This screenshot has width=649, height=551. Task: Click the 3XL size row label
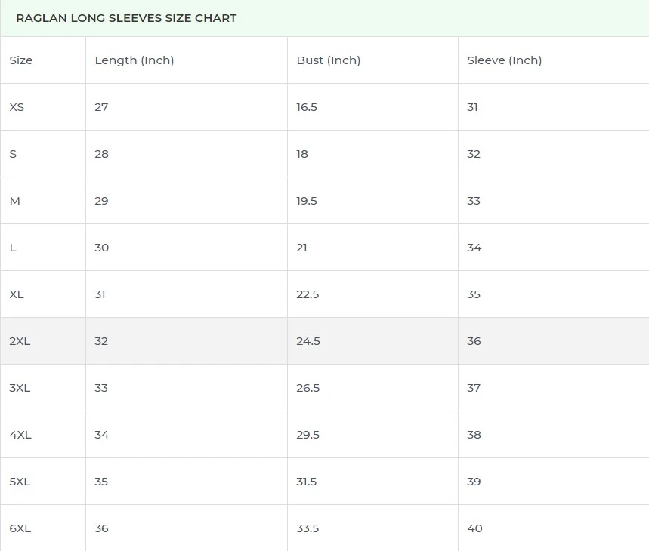tap(20, 388)
